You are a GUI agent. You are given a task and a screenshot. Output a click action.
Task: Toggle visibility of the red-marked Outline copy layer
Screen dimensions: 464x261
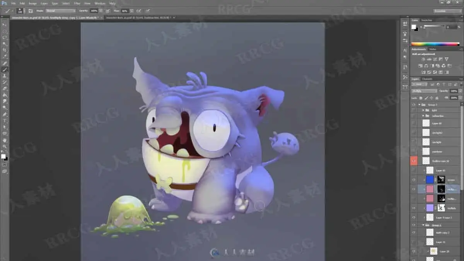(414, 160)
